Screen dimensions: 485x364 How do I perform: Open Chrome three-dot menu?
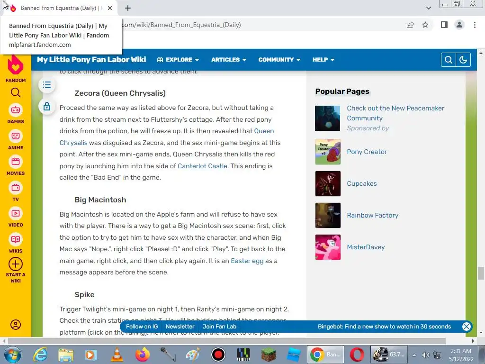(x=475, y=25)
